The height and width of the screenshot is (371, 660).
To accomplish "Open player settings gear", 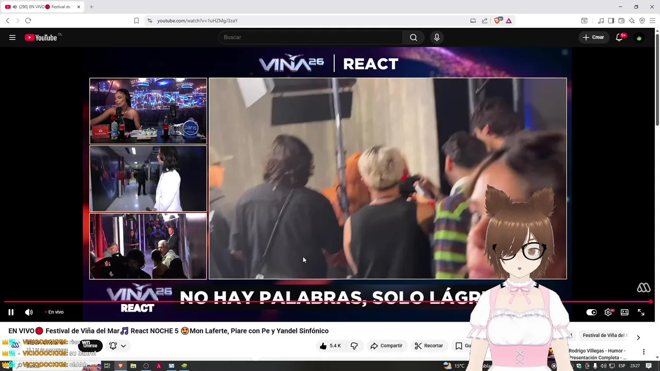I will point(608,312).
